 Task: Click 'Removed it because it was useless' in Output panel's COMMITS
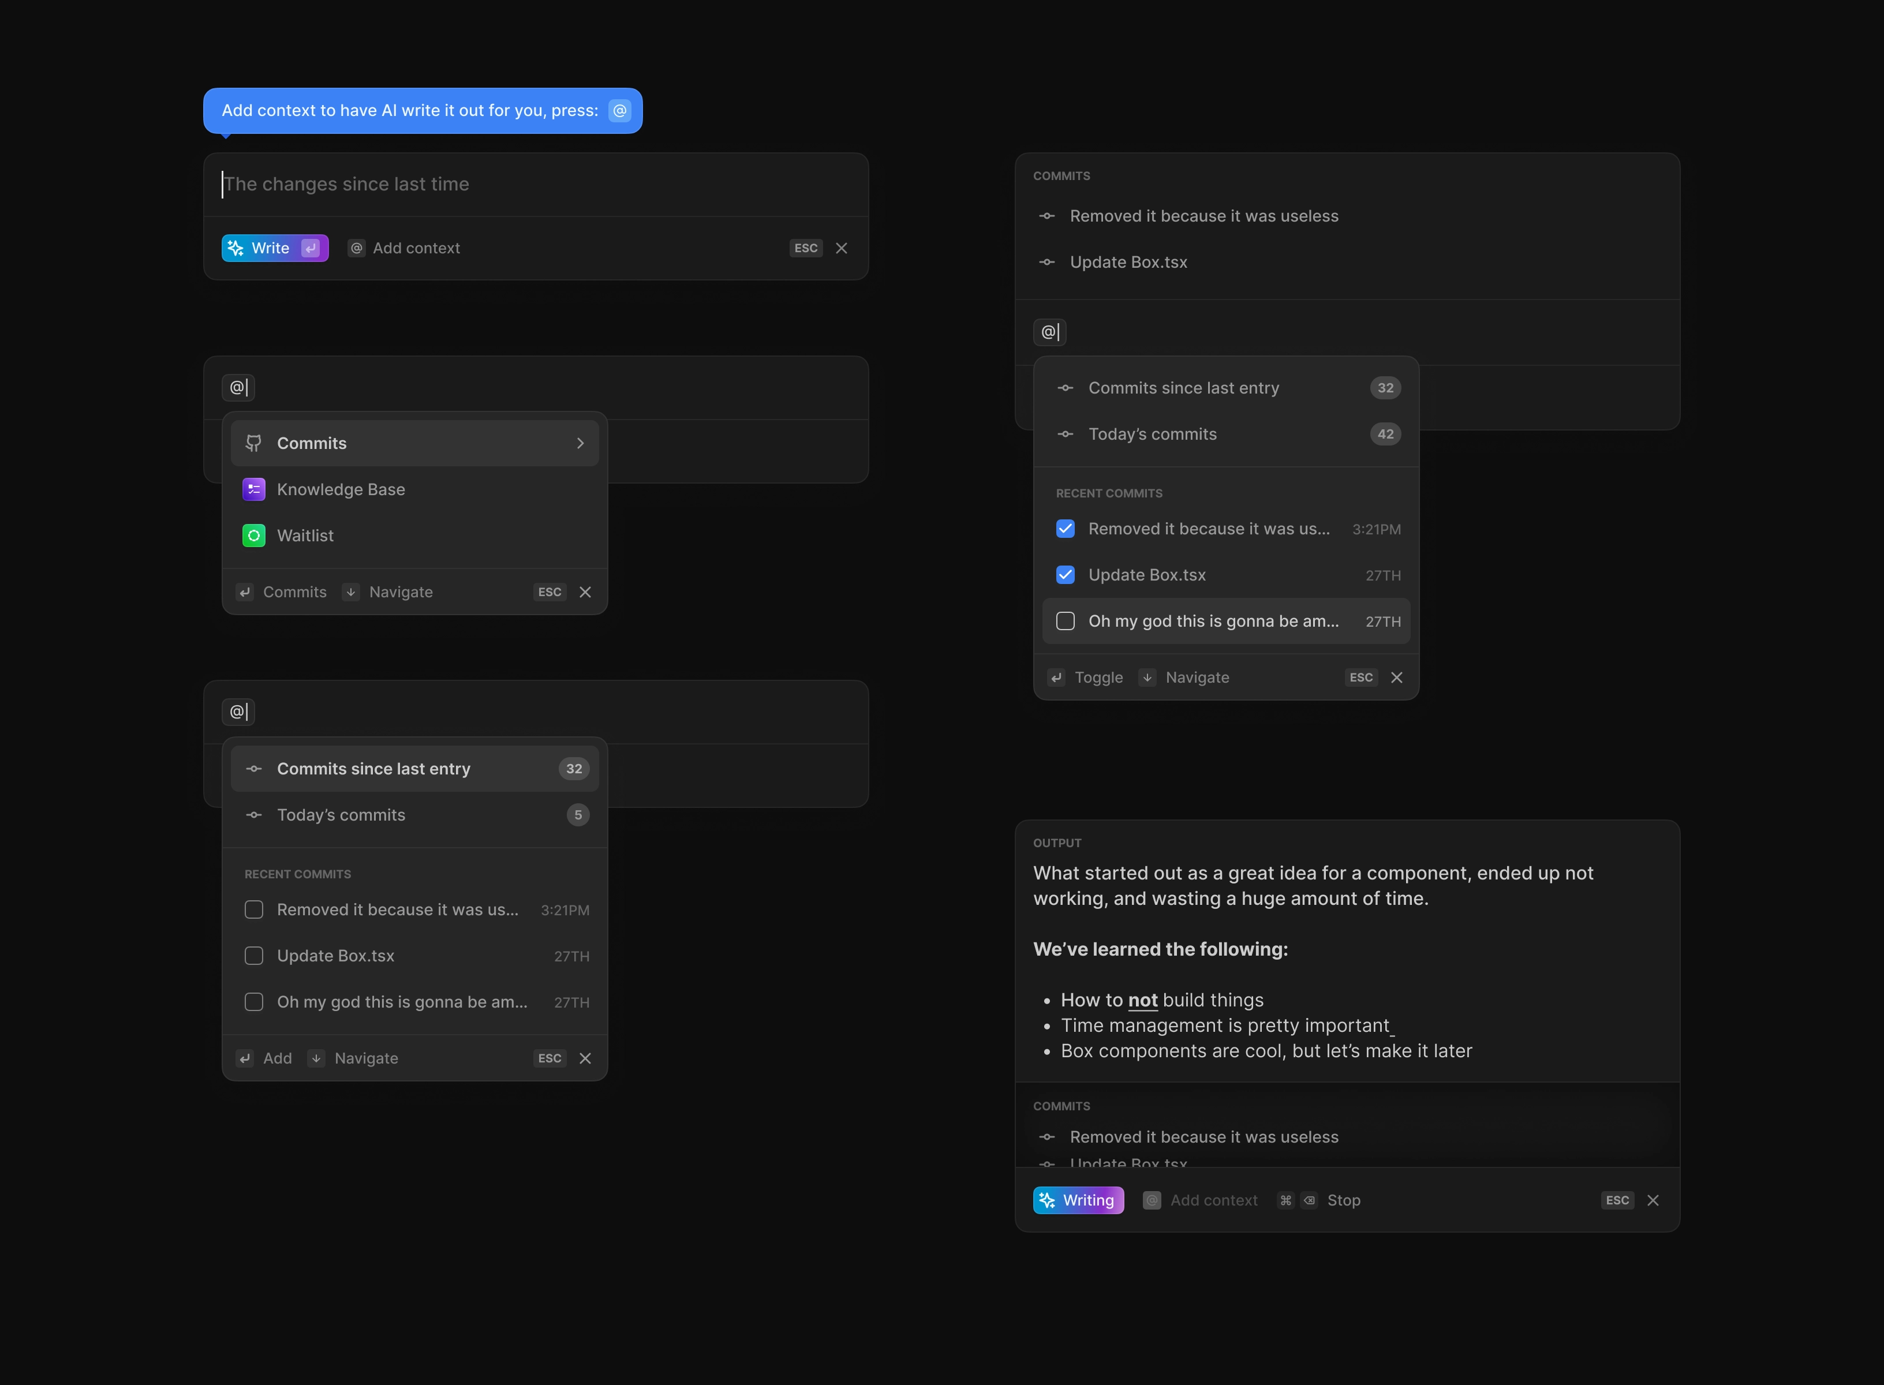(1204, 1137)
